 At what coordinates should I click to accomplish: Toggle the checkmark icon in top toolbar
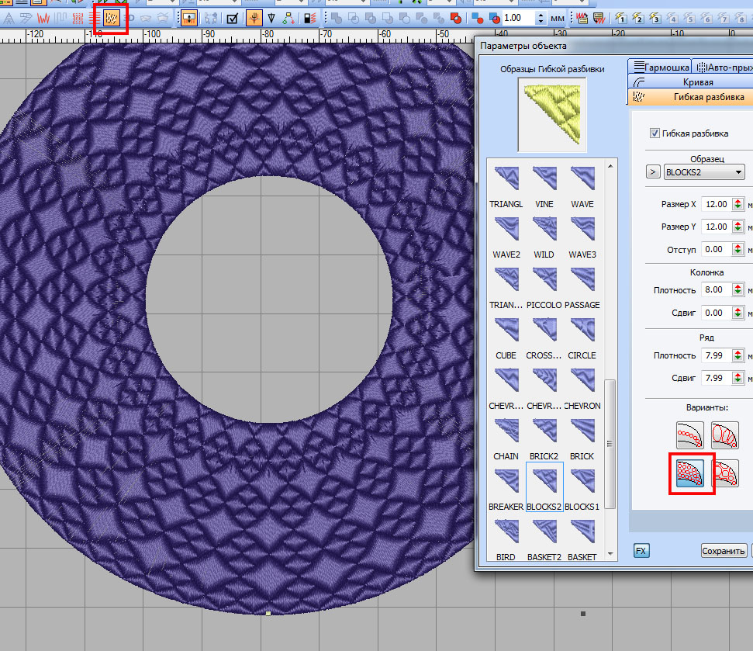pos(231,18)
